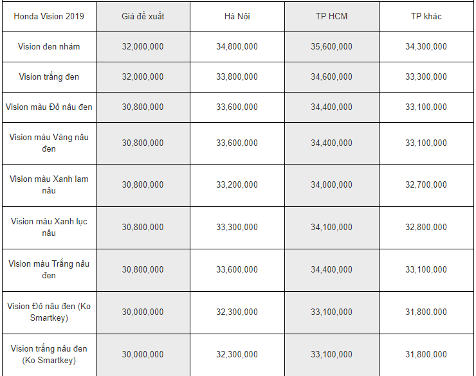Select the Giá đề xuất column header

pyautogui.click(x=143, y=16)
